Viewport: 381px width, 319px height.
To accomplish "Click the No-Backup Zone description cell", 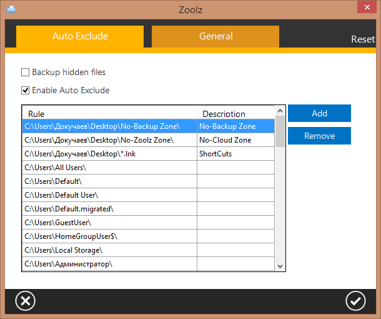I will click(x=235, y=126).
